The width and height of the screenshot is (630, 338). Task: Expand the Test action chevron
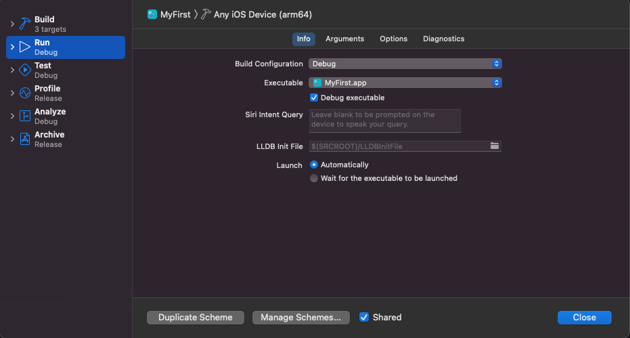[x=12, y=70]
